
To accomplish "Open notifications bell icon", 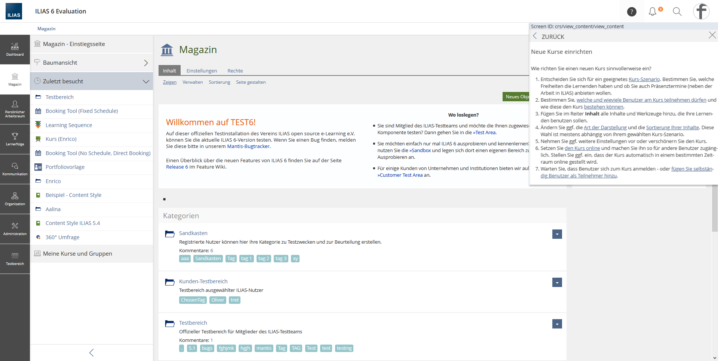I will 653,12.
